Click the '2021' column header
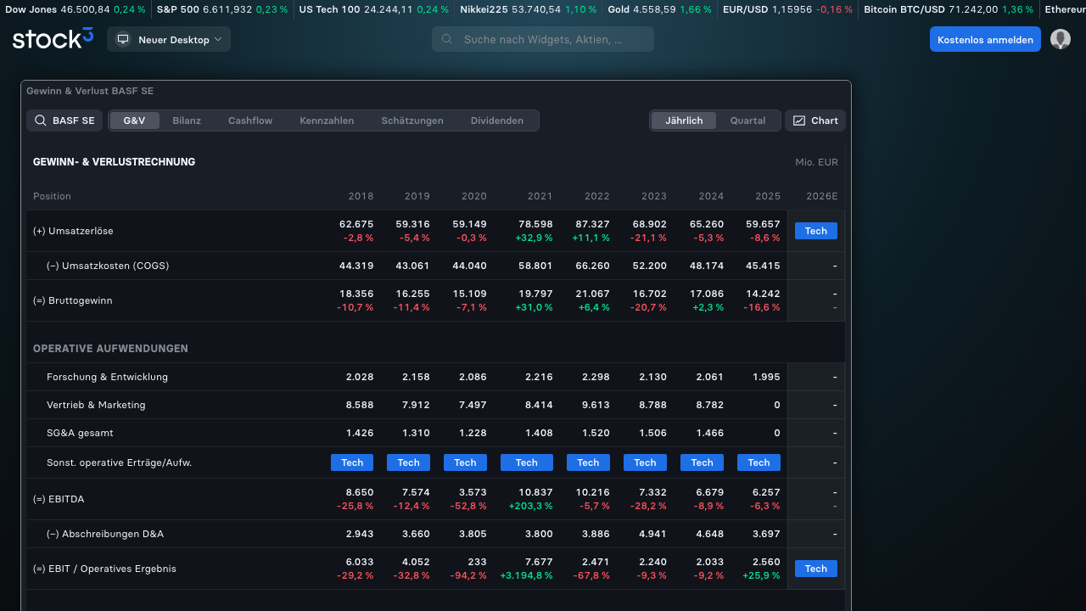Image resolution: width=1086 pixels, height=611 pixels. [x=540, y=196]
